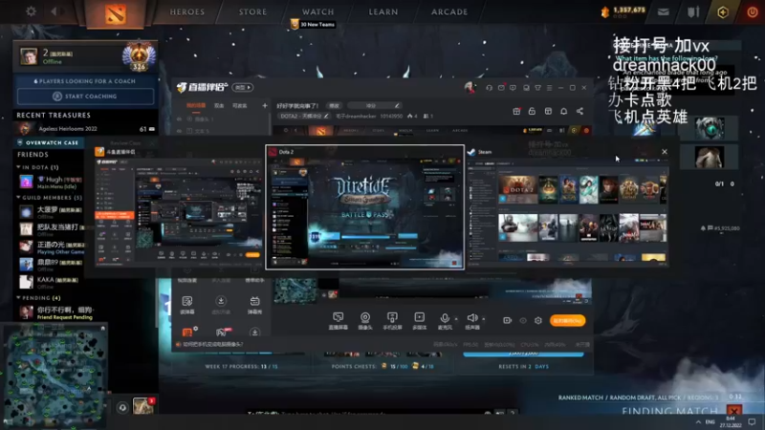
Task: Edit the stream title pencil icon
Action: click(397, 105)
